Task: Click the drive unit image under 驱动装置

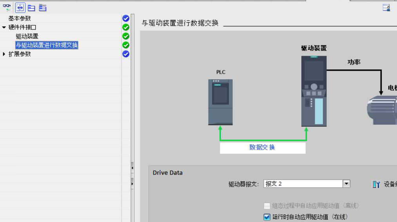Action: pyautogui.click(x=314, y=91)
